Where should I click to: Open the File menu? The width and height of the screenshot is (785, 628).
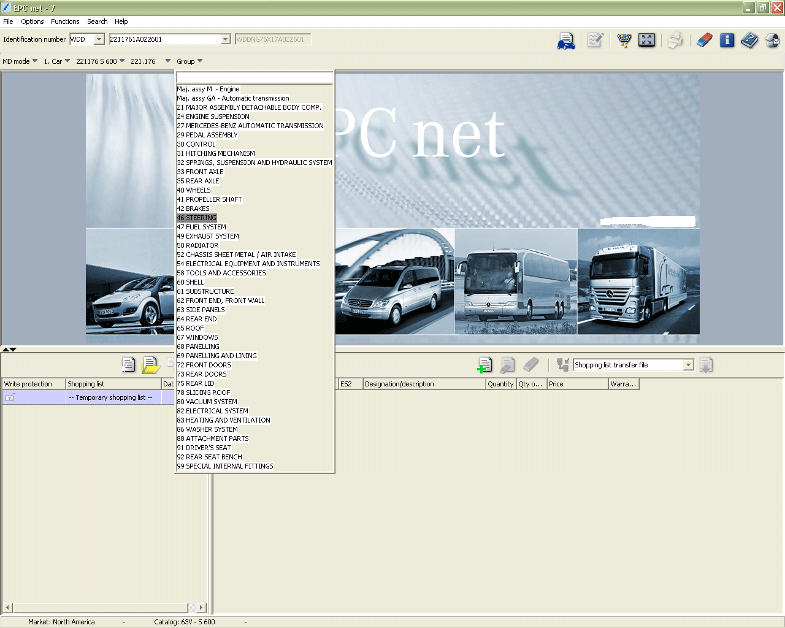click(8, 21)
